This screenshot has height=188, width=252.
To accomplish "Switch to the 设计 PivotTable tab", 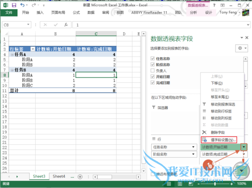I will coord(209,13).
